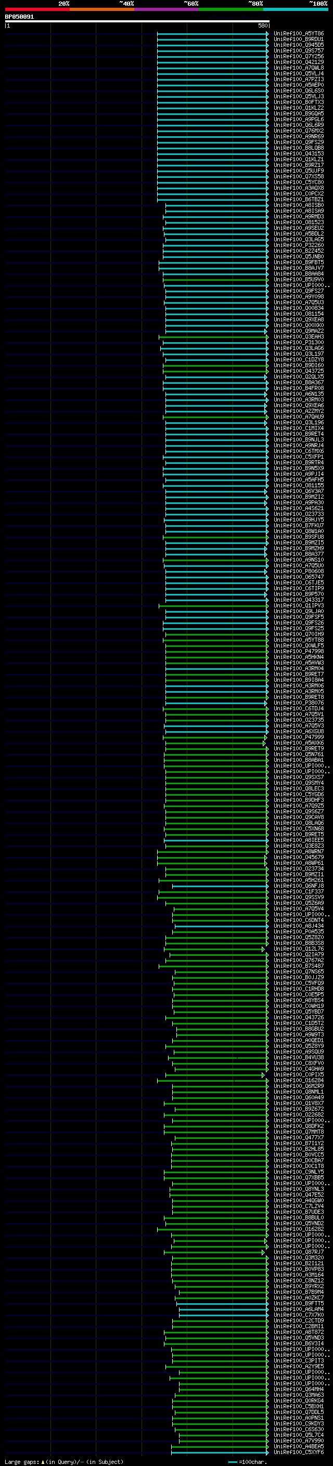Click the green ~80% identity legend segment

(x=230, y=9)
